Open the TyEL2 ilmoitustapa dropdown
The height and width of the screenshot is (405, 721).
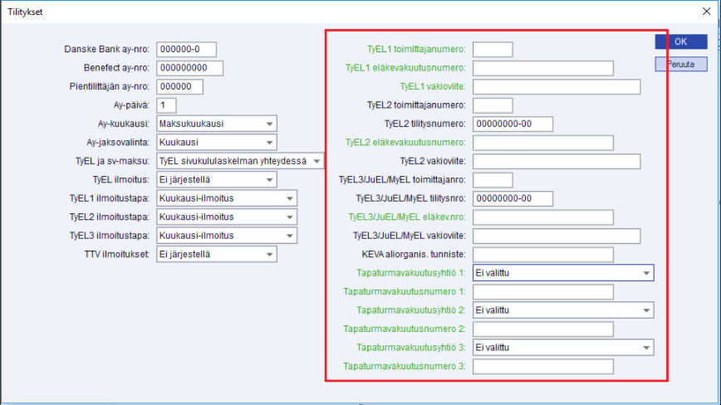pyautogui.click(x=290, y=217)
